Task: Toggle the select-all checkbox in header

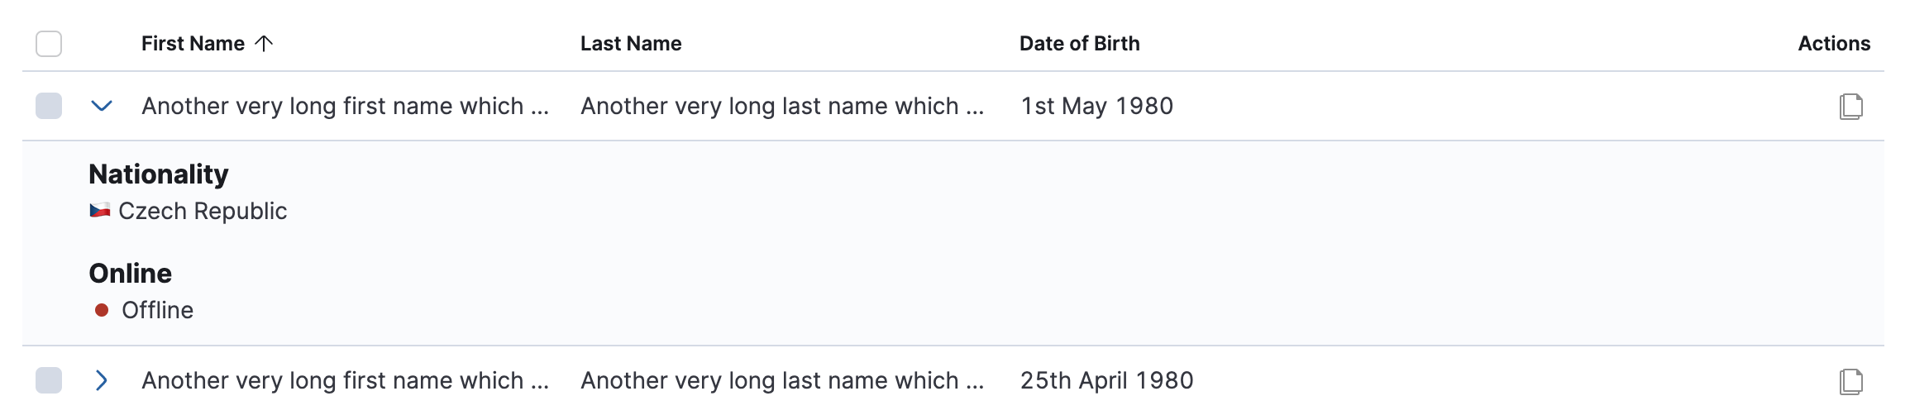Action: pos(49,44)
